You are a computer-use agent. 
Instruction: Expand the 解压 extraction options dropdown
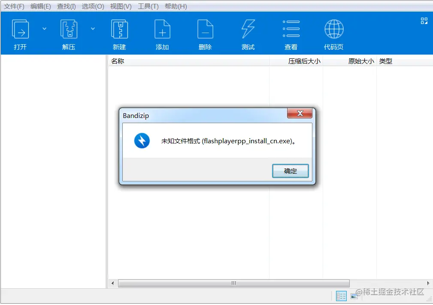click(x=93, y=28)
